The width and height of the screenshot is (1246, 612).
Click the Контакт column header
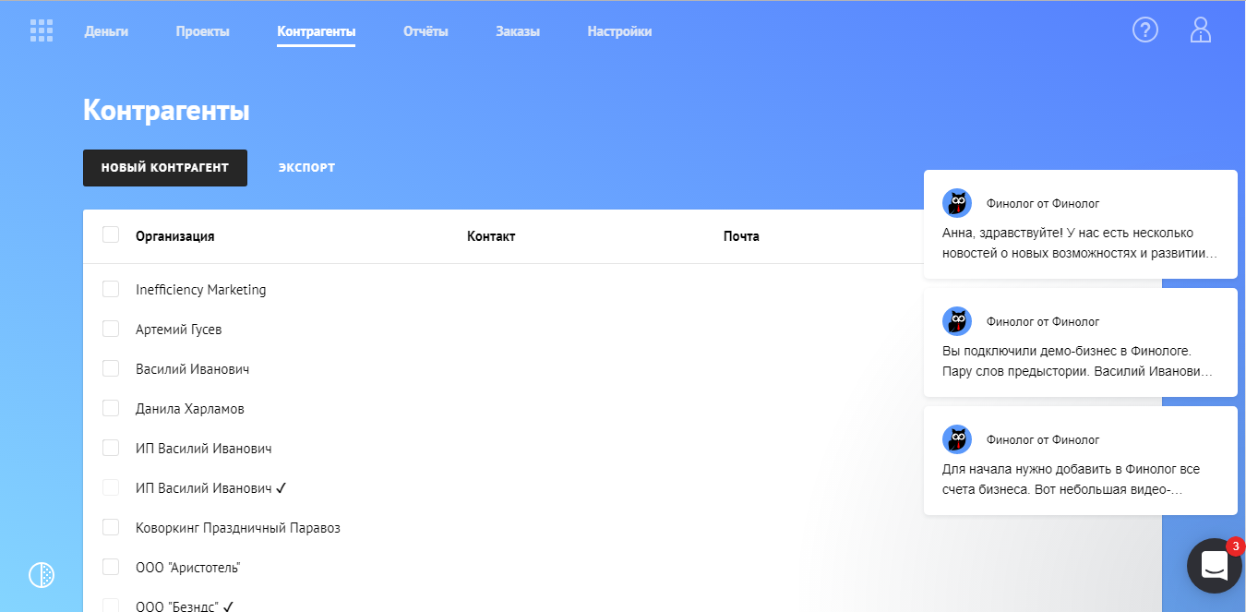tap(491, 236)
